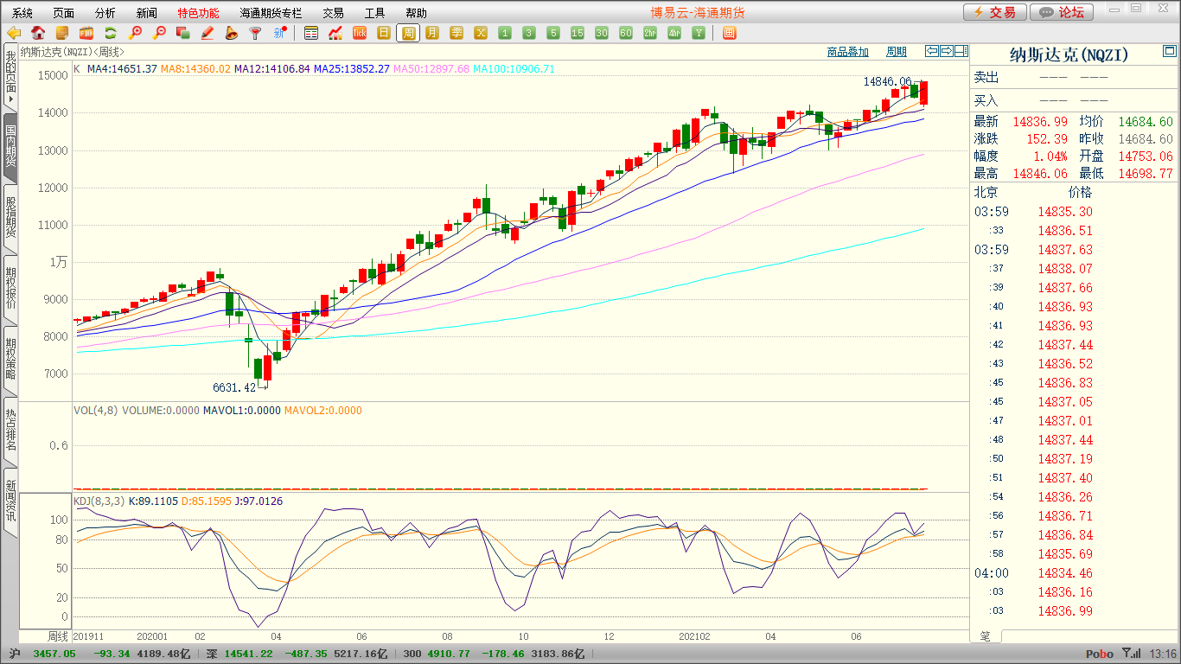This screenshot has height=664, width=1181.
Task: Select the 笔 tab below tick list
Action: [986, 635]
